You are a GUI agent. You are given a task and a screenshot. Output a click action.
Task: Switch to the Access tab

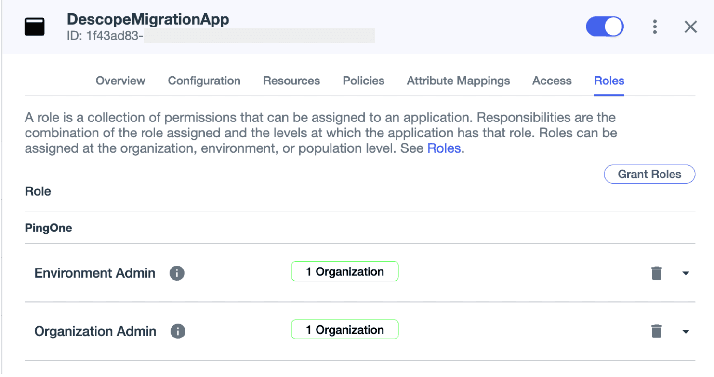click(552, 81)
